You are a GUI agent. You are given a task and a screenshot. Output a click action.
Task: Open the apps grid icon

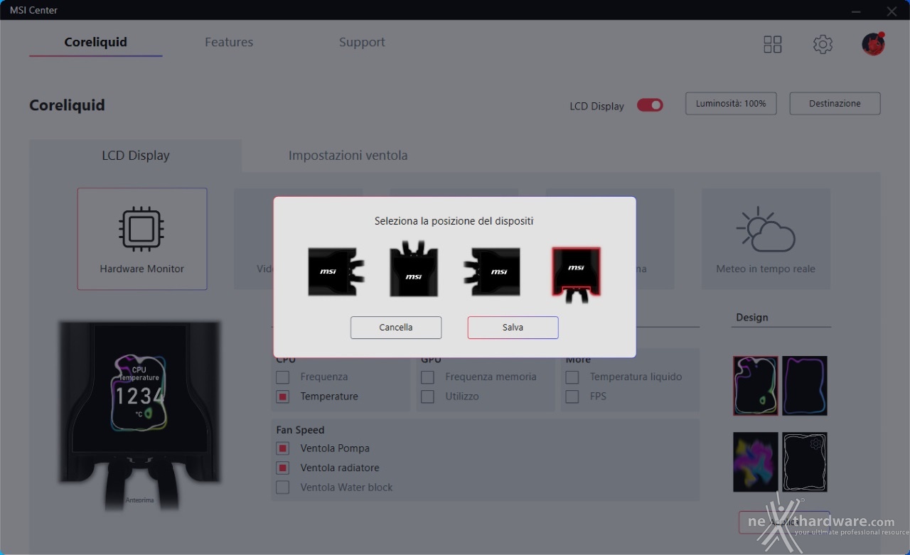tap(773, 44)
